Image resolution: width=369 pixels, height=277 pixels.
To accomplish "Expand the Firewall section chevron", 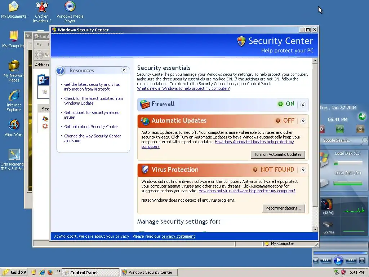I will (x=303, y=105).
